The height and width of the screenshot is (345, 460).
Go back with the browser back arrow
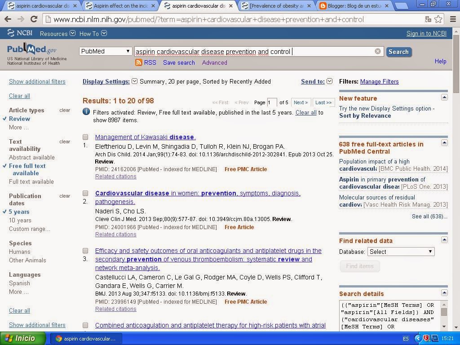click(x=8, y=19)
